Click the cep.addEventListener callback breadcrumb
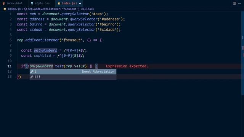The width and height of the screenshot is (244, 137). pos(61,9)
